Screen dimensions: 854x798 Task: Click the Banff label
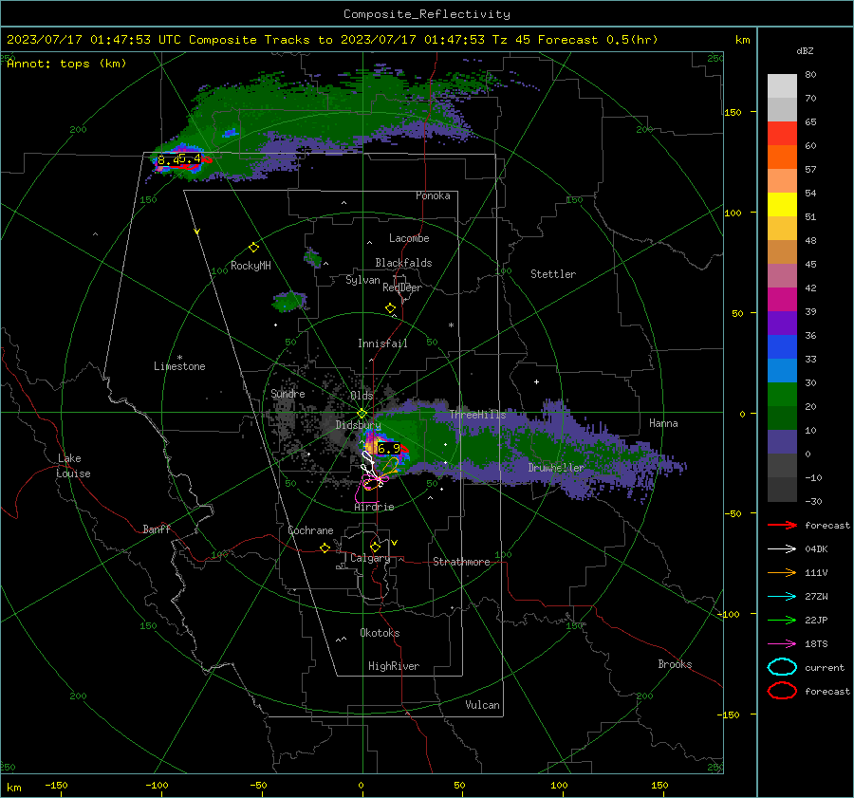(157, 529)
